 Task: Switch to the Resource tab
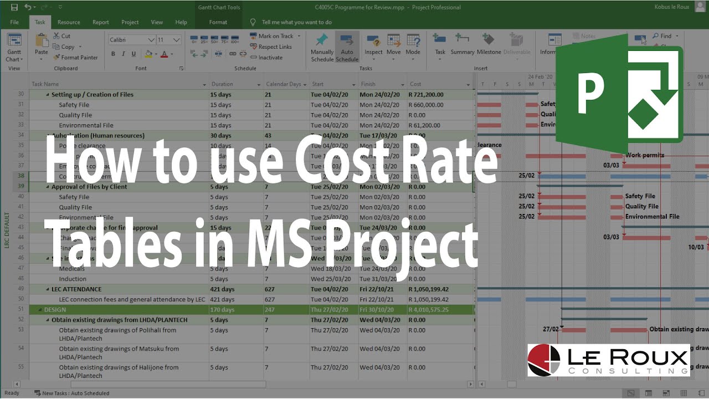tap(69, 22)
